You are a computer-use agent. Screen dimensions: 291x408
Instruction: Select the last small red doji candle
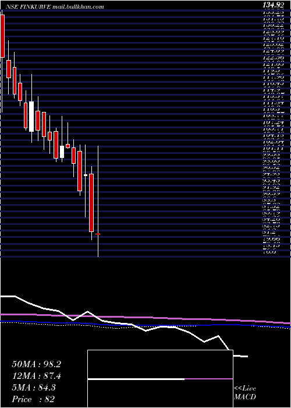[x=98, y=234]
